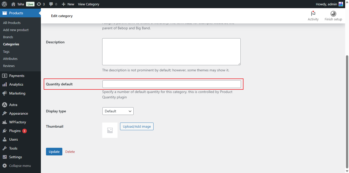349x173 pixels.
Task: Click the Edit category heading text
Action: point(62,16)
